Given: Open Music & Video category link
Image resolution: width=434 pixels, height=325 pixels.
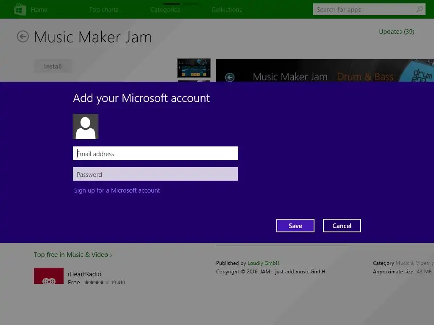Looking at the screenshot, I should coord(412,263).
